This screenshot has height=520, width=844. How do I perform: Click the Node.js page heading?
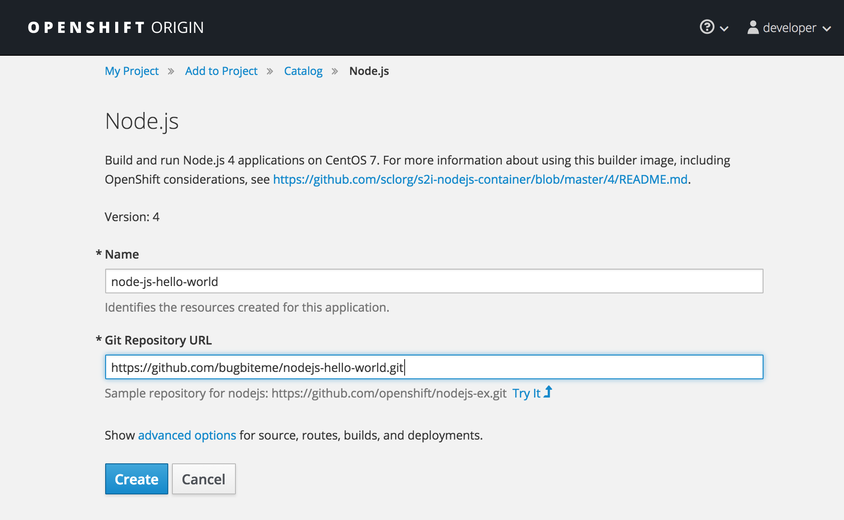142,122
